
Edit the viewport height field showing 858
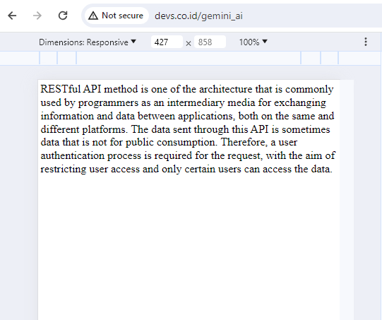(210, 42)
